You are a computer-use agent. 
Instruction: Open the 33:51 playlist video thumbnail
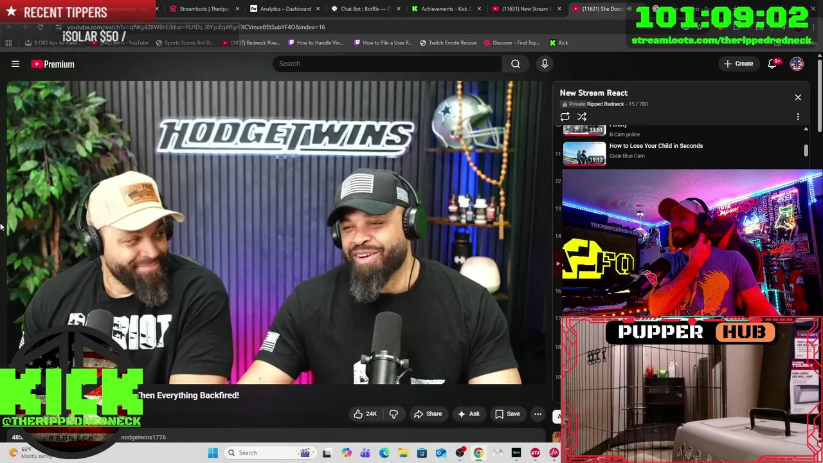[584, 129]
